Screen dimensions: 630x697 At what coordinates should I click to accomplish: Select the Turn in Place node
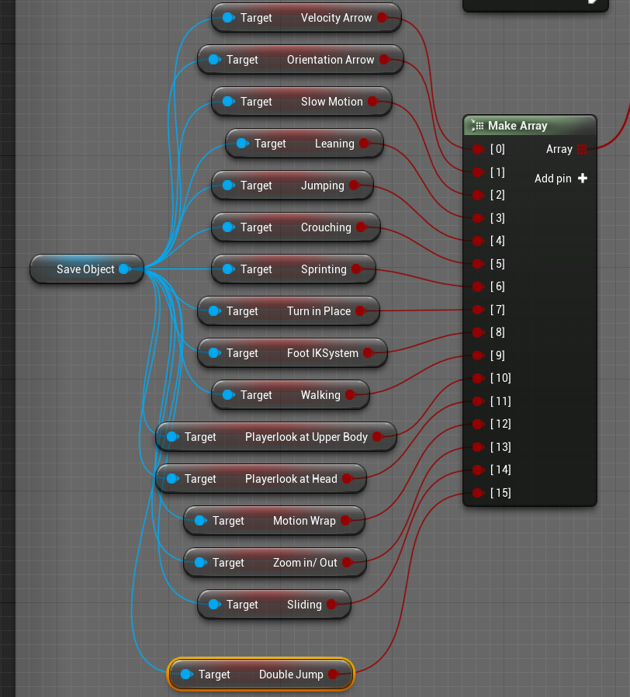tap(289, 311)
